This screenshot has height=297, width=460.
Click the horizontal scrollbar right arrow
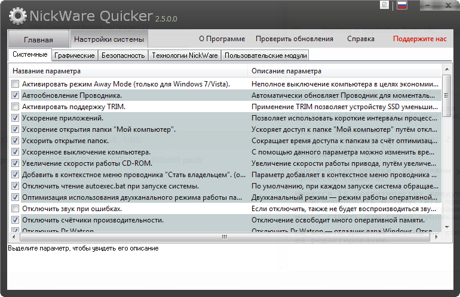437,237
